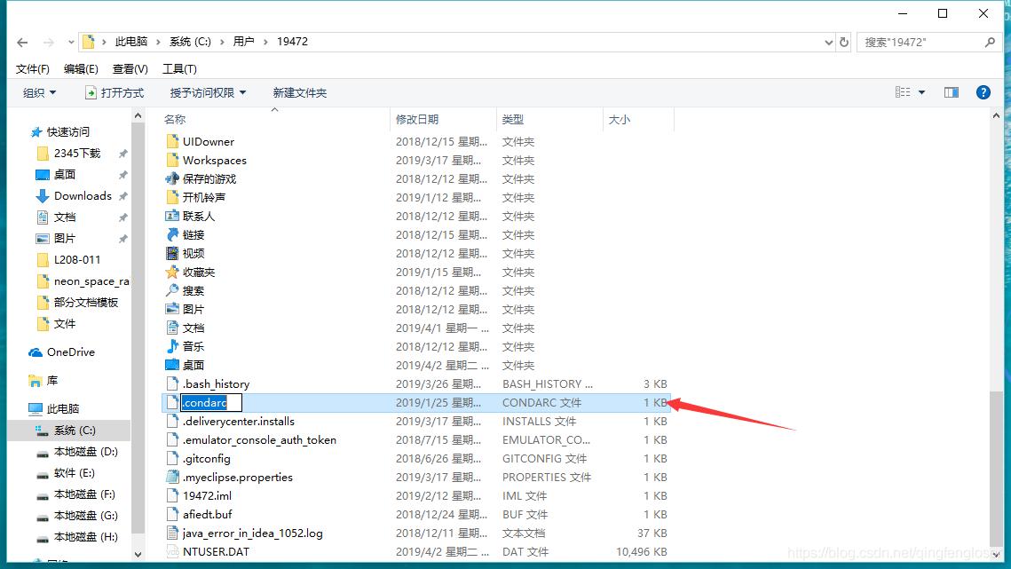Open the 链接 folder with chain icon
Viewport: 1011px width, 569px height.
pos(195,234)
